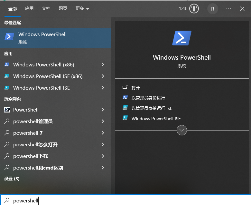Select the Windows PowerShell (x86) result text
Screen dimensions: 251x205
43,64
